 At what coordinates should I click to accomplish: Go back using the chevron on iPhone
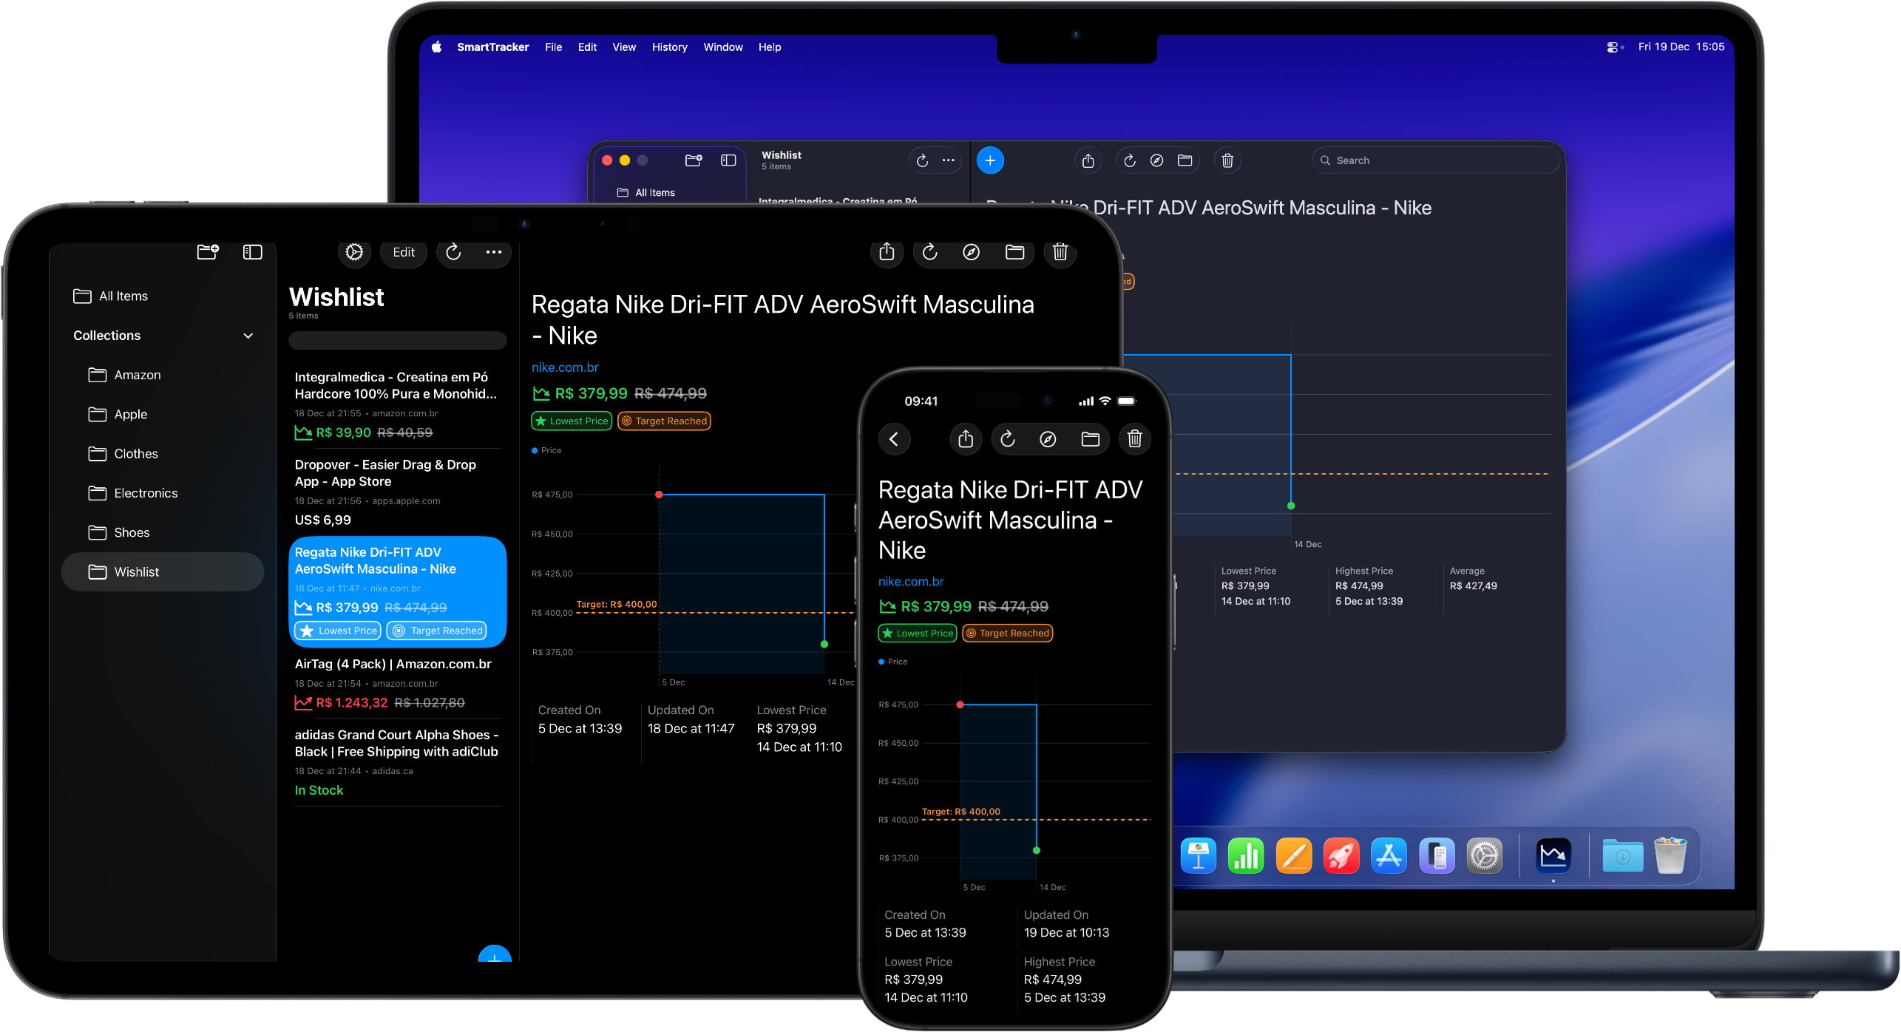click(895, 438)
